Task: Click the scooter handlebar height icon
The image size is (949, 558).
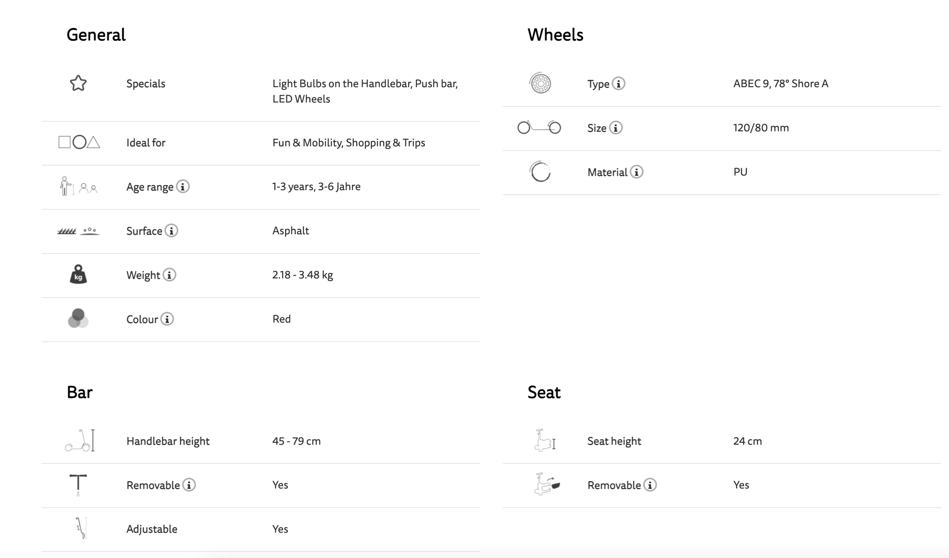Action: pos(80,440)
